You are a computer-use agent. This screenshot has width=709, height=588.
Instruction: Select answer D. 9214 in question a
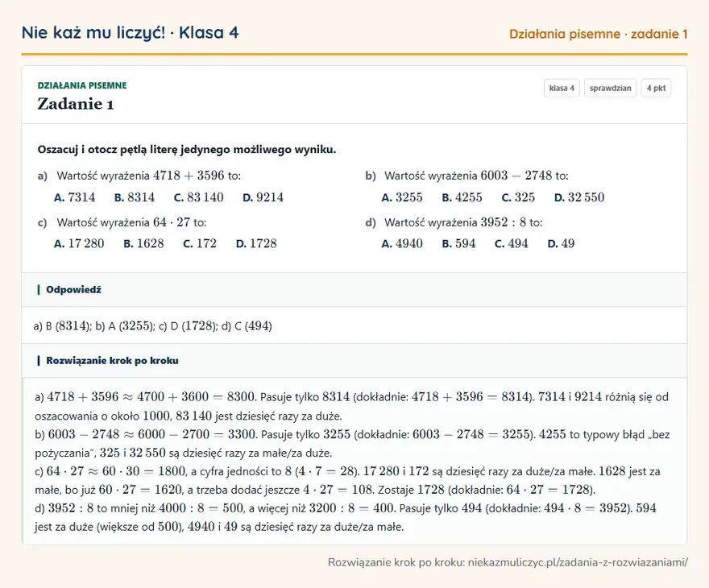point(263,197)
